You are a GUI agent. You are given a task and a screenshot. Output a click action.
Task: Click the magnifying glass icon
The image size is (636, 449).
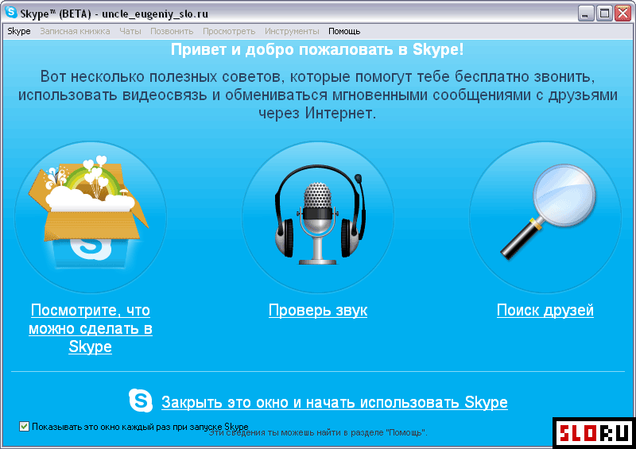pos(548,211)
